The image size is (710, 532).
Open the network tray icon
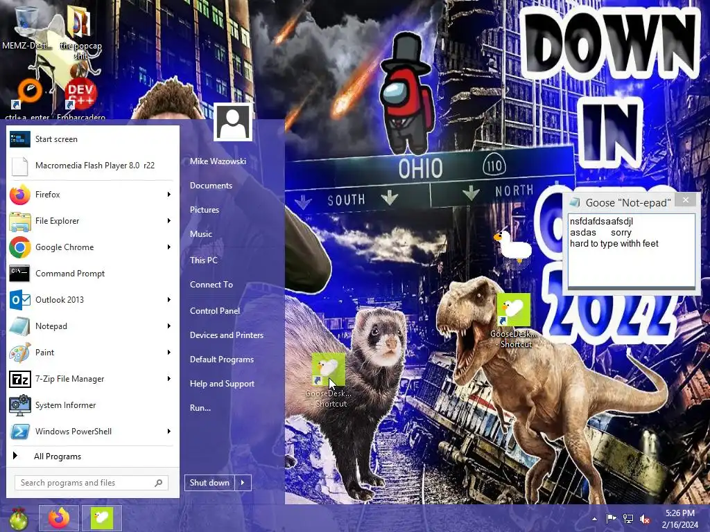(x=628, y=519)
